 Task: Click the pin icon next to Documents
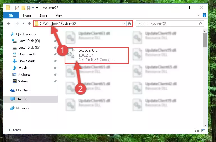click(55, 54)
